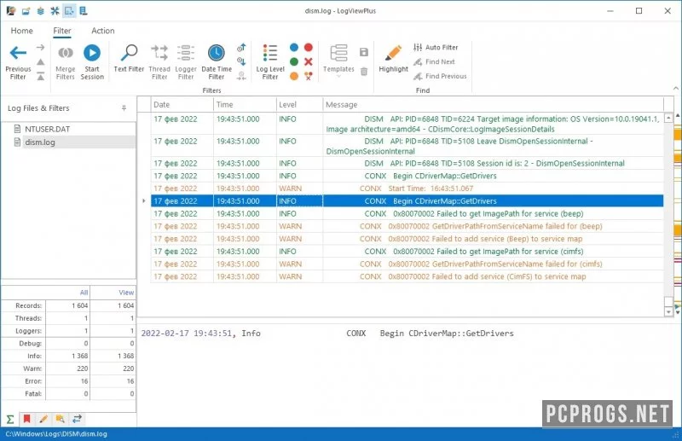Select the blue level color circle
This screenshot has height=441, width=682.
click(294, 48)
